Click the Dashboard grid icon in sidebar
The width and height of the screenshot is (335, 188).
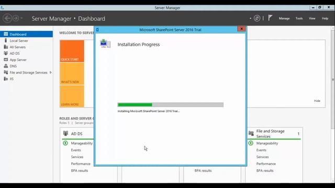pos(6,34)
